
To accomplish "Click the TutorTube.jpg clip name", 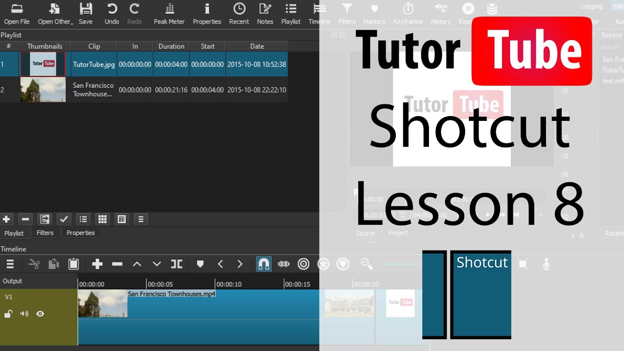I will pos(94,64).
